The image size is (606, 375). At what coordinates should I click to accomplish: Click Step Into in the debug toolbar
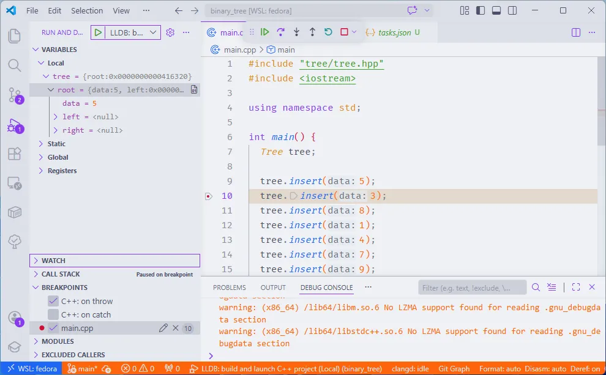296,32
